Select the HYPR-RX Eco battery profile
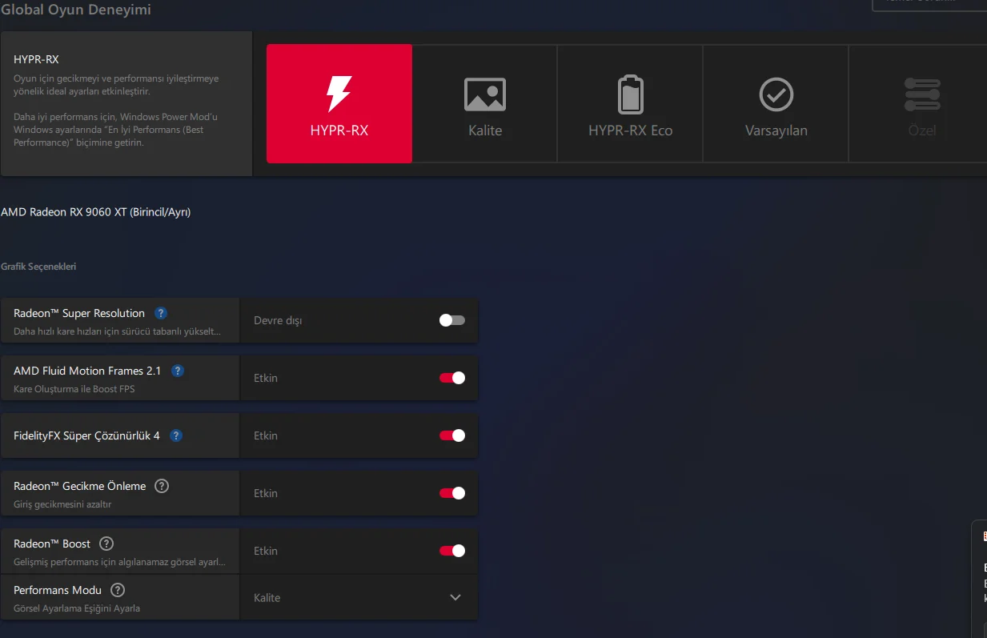The image size is (987, 638). (x=630, y=103)
